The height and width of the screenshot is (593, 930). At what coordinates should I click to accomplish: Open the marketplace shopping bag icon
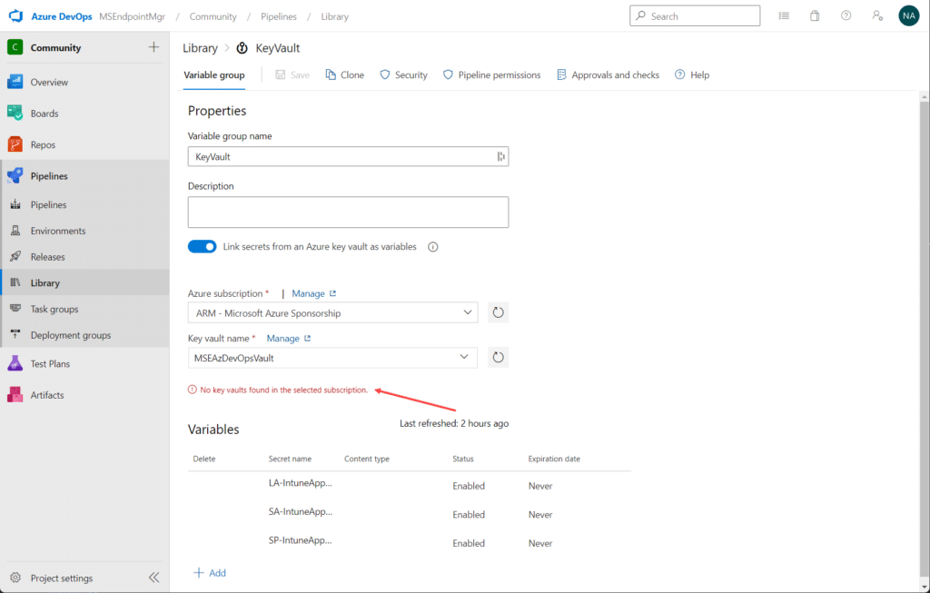point(815,16)
